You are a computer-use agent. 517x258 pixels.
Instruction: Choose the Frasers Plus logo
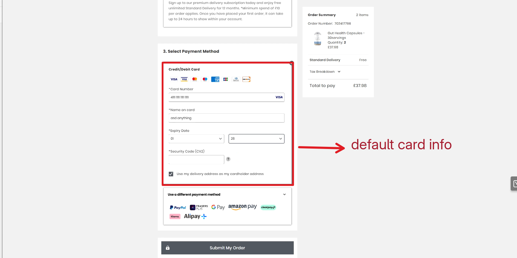(199, 207)
